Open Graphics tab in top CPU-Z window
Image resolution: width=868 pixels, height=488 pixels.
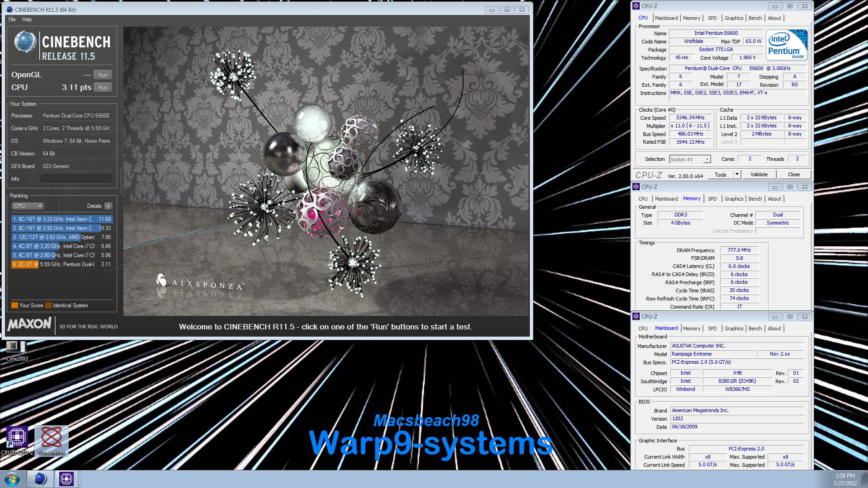[734, 18]
